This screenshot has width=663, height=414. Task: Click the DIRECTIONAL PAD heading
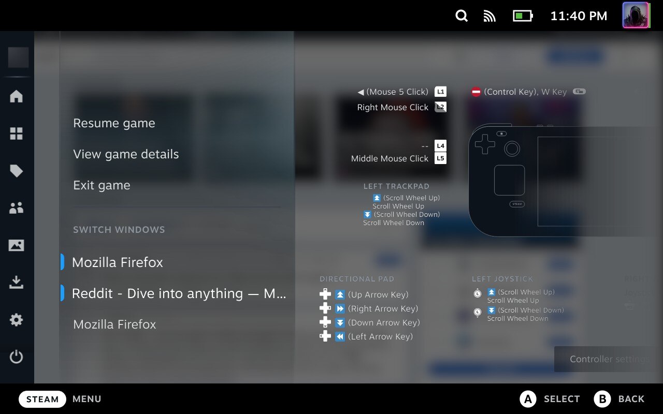[x=357, y=279]
